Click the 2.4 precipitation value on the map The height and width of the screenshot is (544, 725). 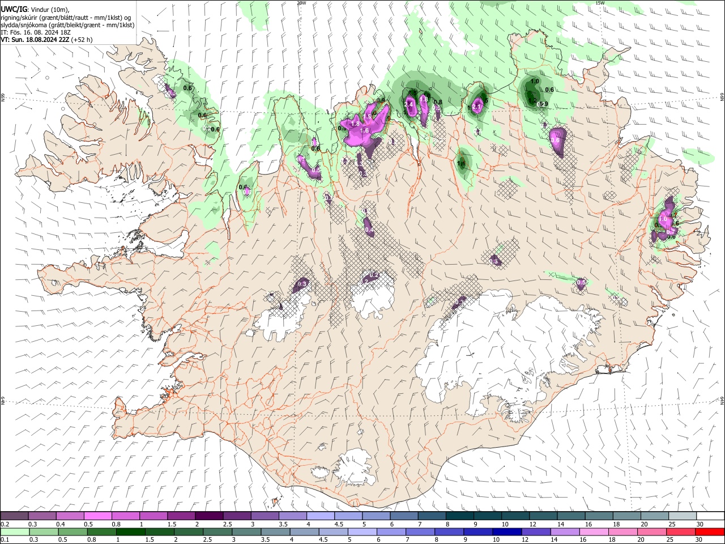point(410,105)
